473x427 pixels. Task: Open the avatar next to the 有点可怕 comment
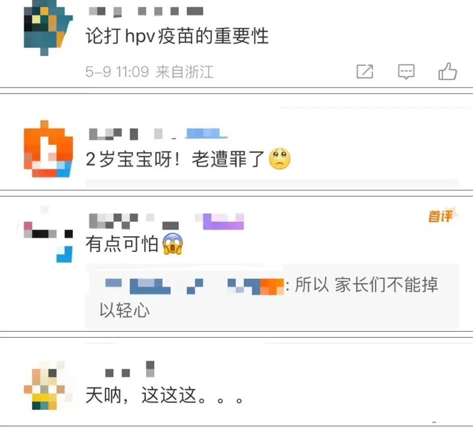[x=48, y=234]
